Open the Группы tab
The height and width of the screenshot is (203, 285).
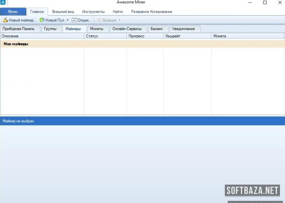click(x=50, y=29)
